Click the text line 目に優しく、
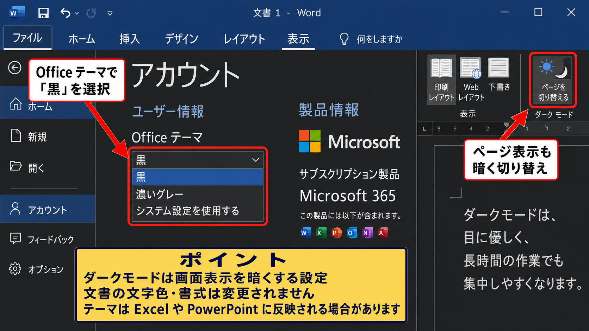Image resolution: width=589 pixels, height=331 pixels. tap(497, 238)
